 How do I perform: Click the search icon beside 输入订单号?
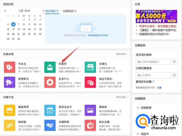[174, 75]
